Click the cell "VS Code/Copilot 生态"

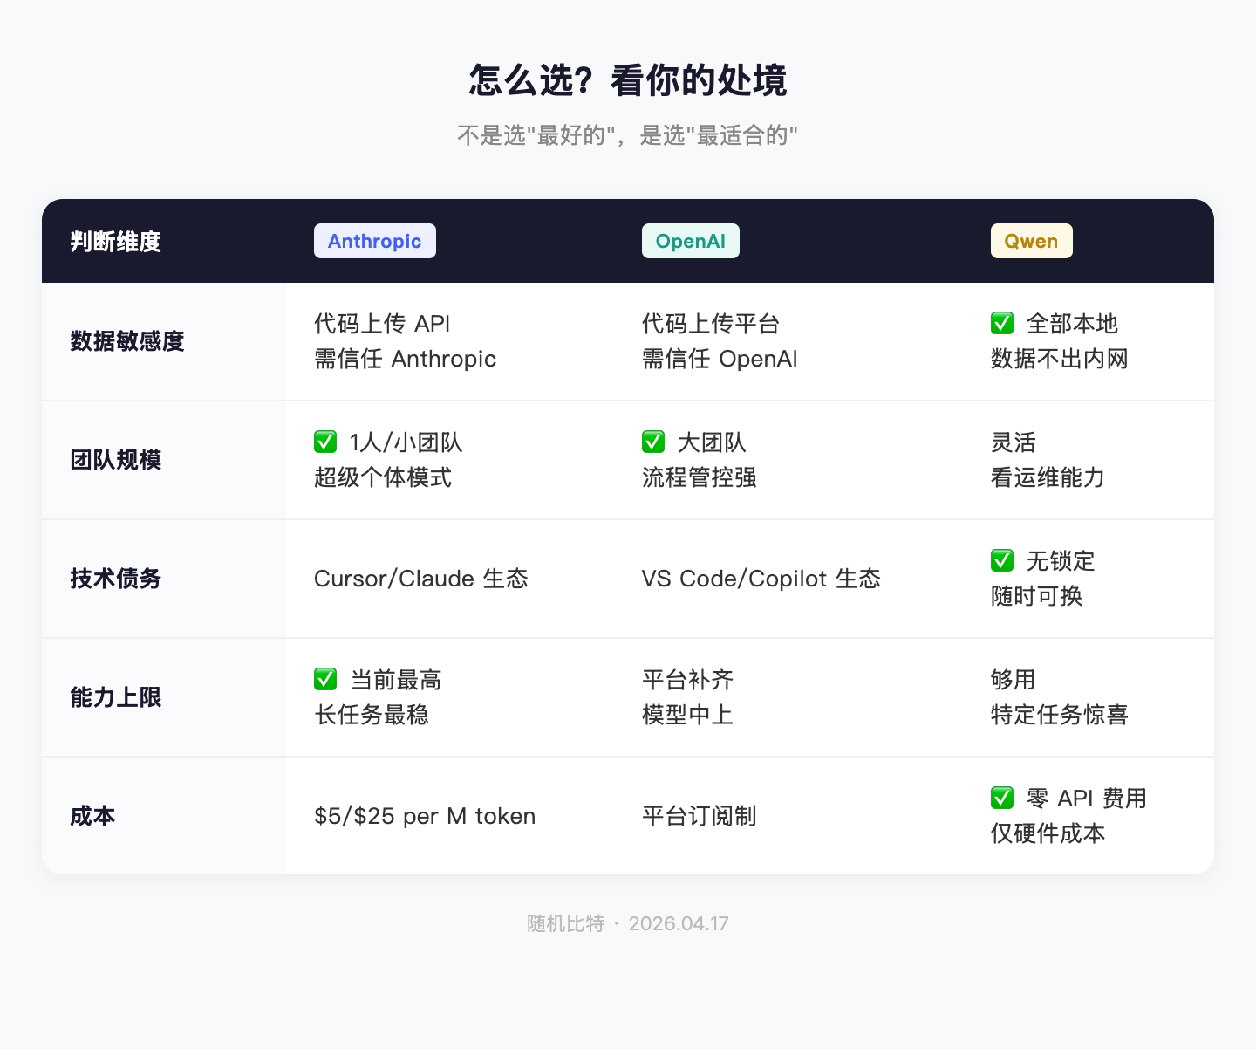click(761, 579)
